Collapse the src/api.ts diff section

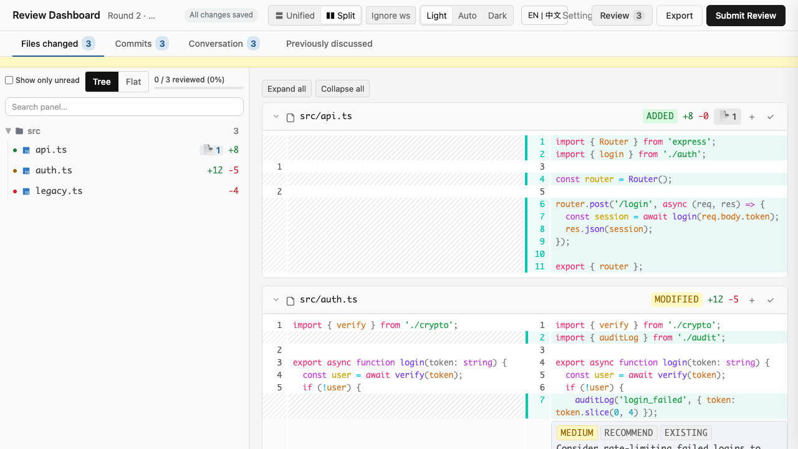pyautogui.click(x=276, y=117)
